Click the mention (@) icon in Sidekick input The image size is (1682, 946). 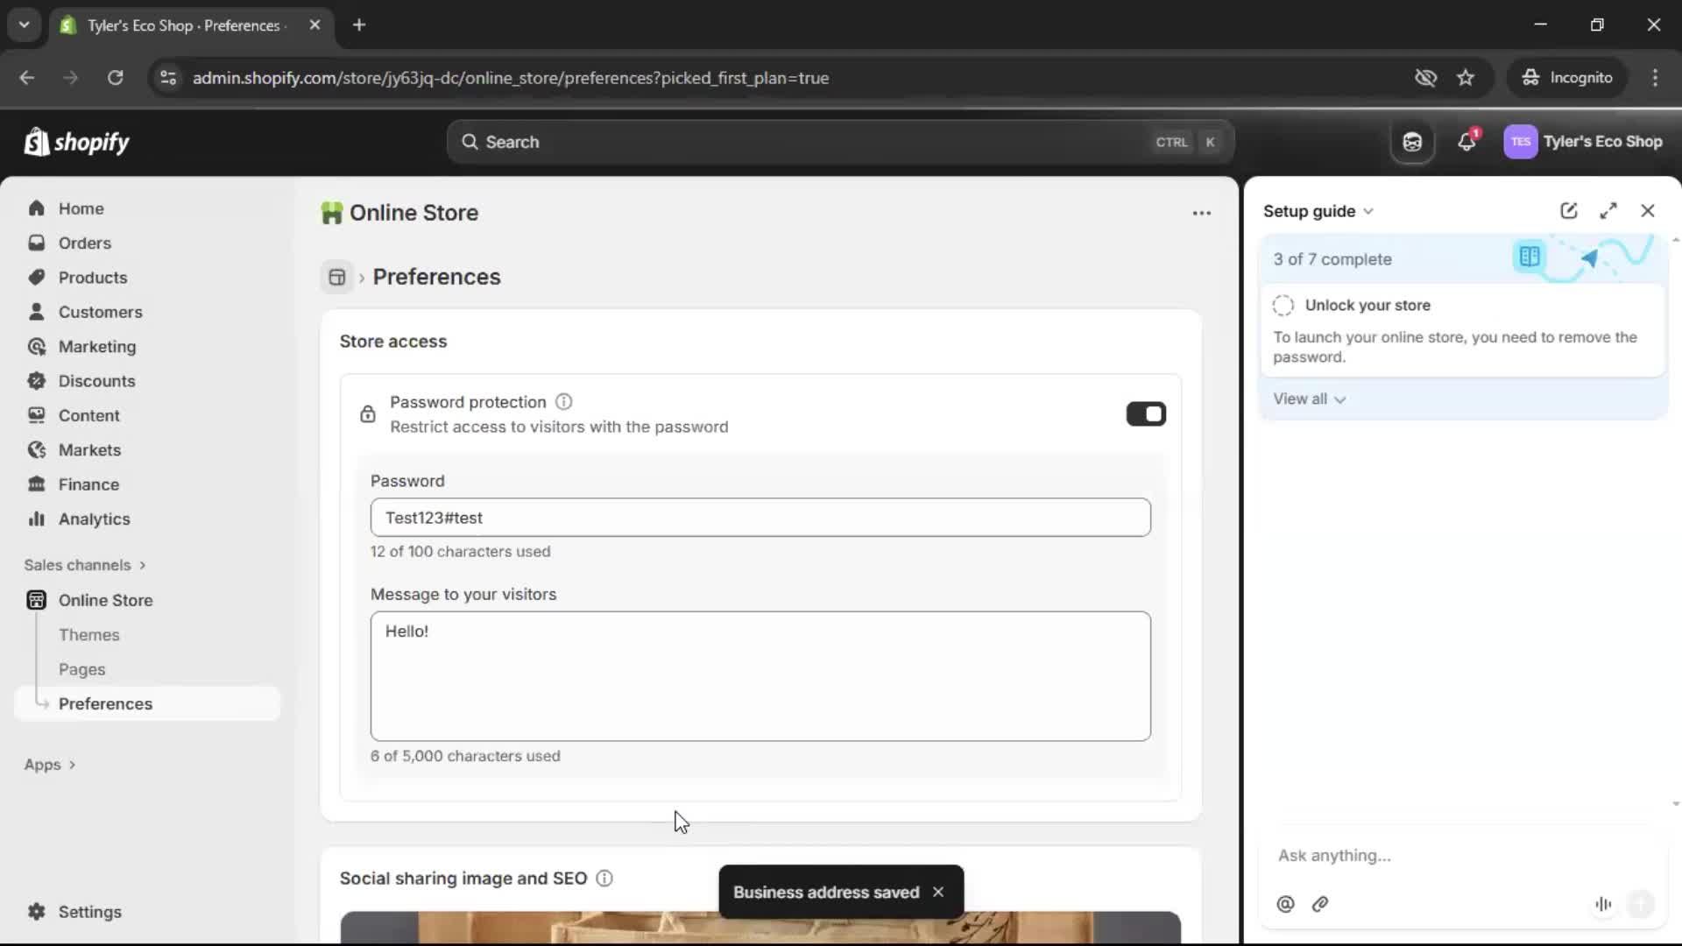coord(1285,904)
